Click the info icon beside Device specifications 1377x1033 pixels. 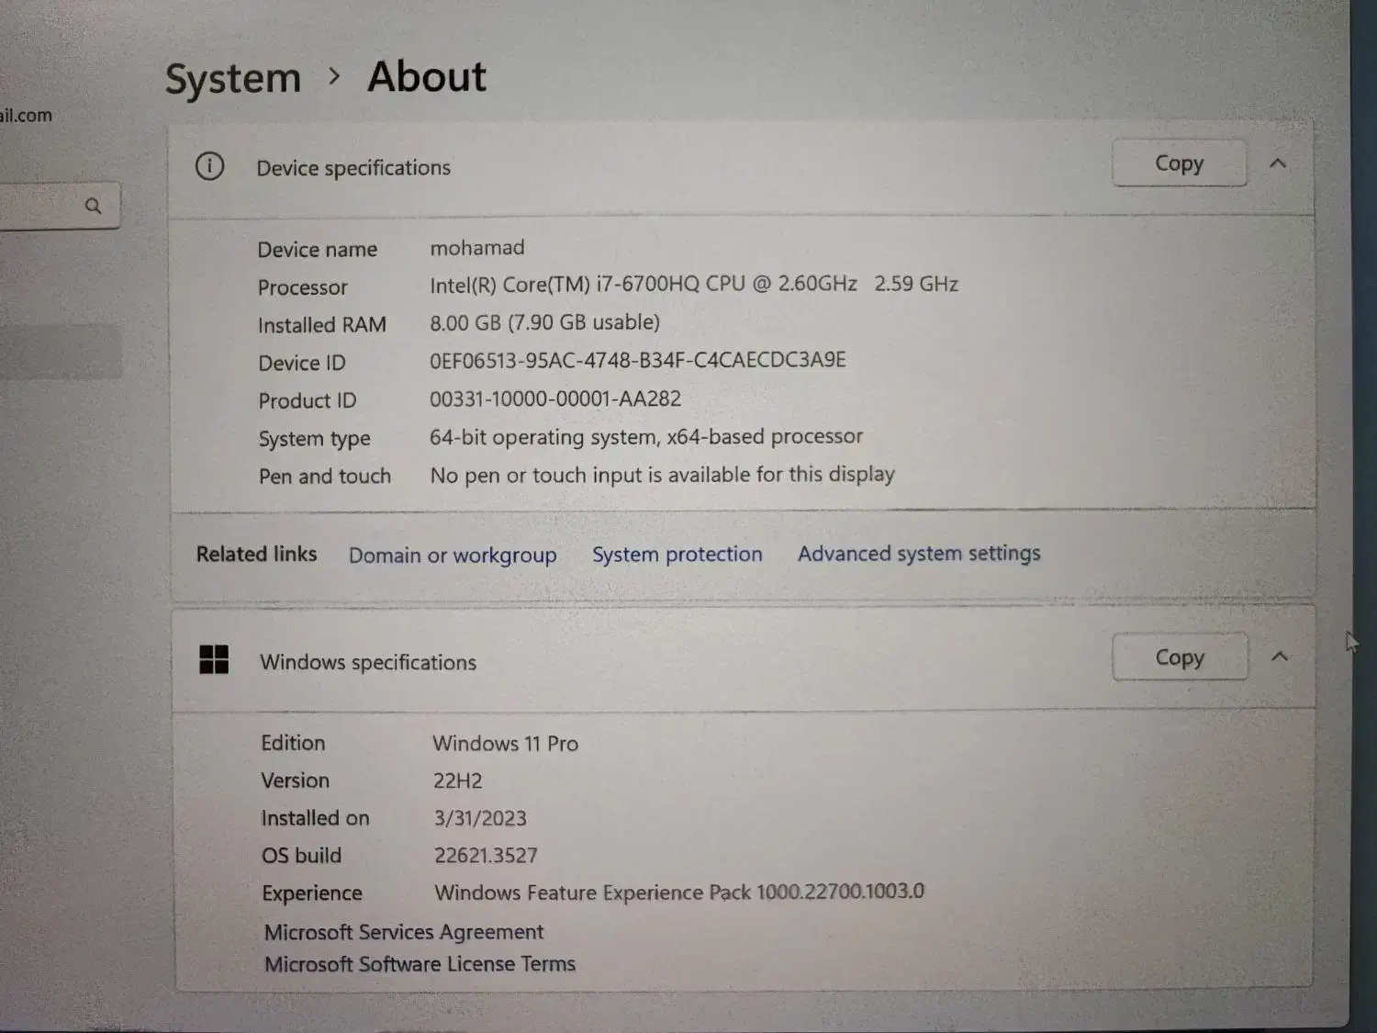point(209,167)
